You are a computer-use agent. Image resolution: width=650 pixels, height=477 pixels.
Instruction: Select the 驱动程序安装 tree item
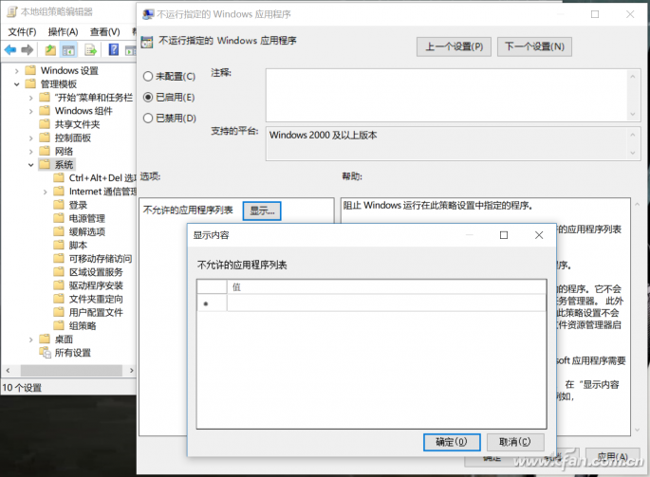click(96, 285)
